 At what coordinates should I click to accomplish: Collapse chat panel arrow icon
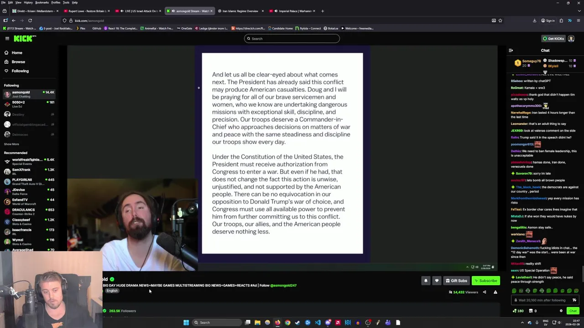click(x=511, y=51)
